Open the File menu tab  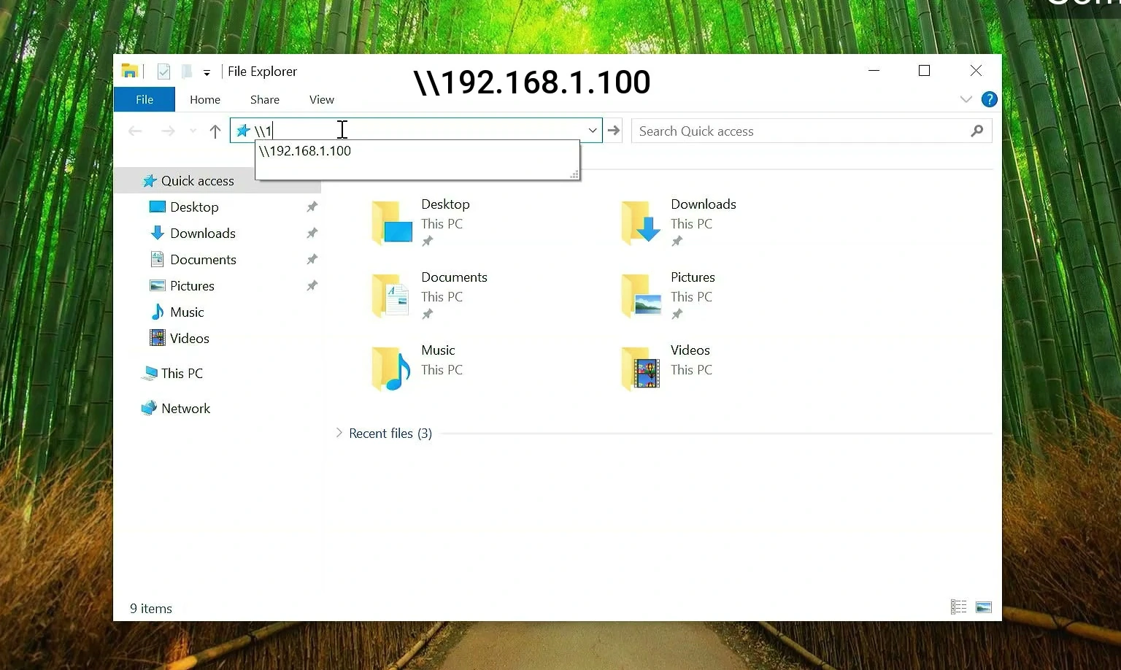click(x=145, y=99)
